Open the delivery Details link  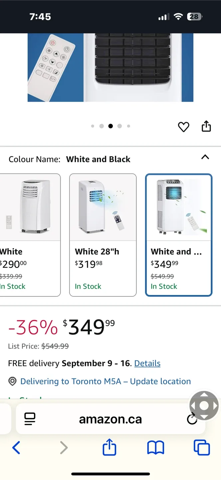pos(147,363)
